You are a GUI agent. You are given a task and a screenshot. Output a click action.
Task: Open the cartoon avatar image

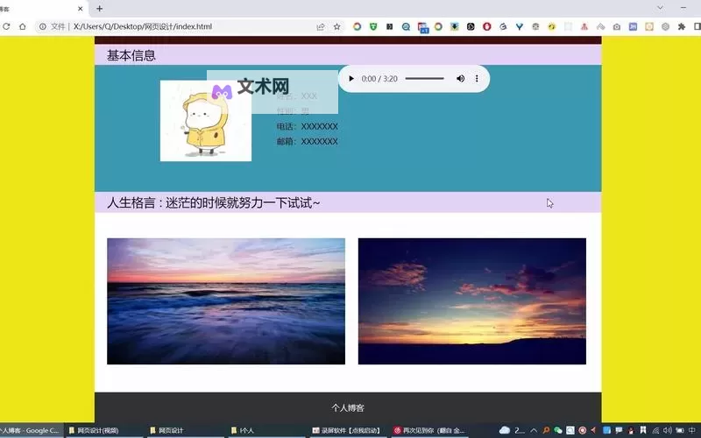pos(206,121)
